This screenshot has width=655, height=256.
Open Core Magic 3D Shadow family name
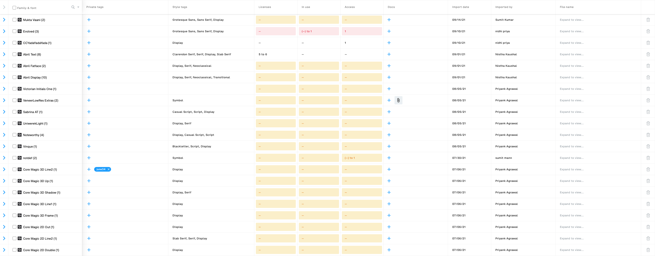tap(42, 193)
